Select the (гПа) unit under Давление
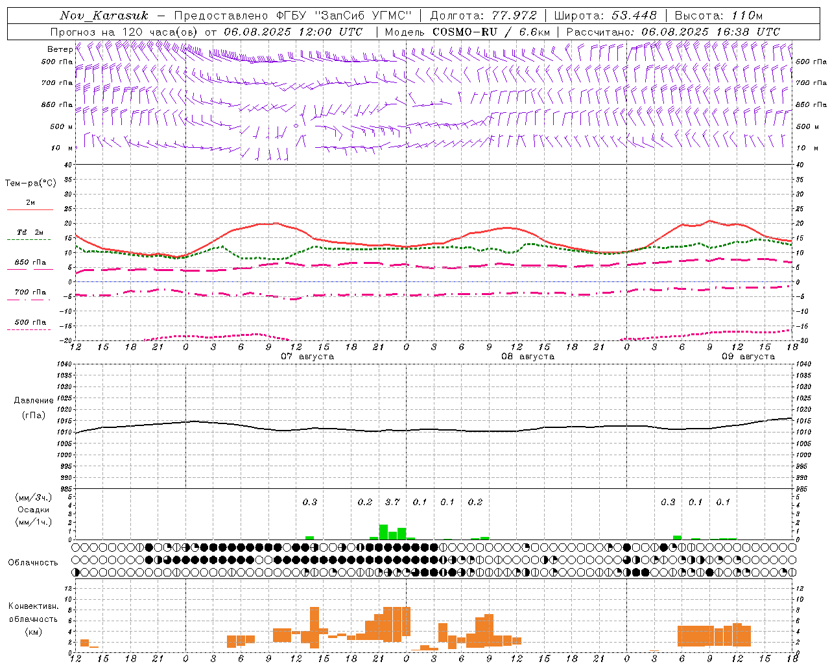Screen dimensions: 830x664 tap(34, 415)
